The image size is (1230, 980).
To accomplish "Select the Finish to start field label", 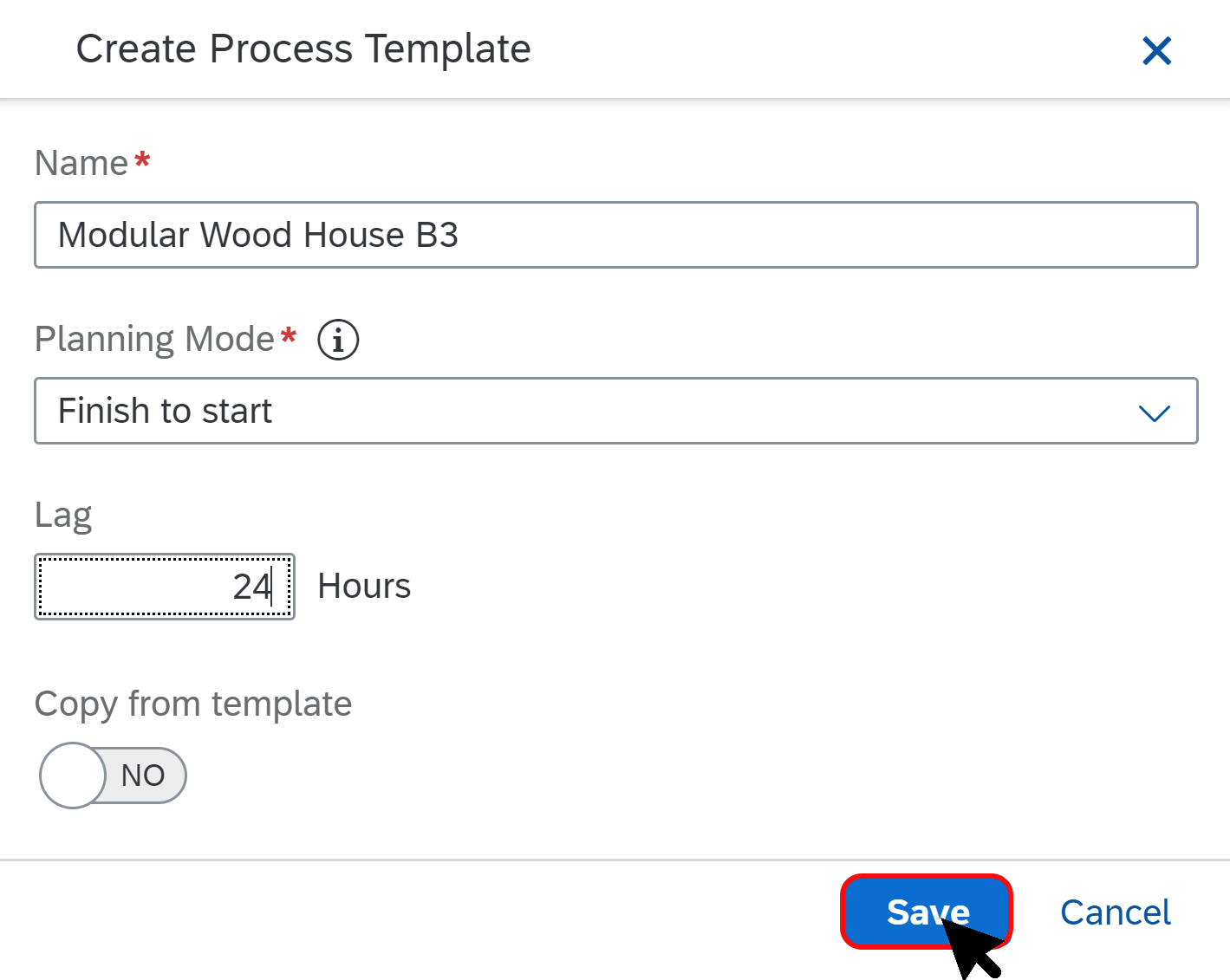I will click(165, 411).
